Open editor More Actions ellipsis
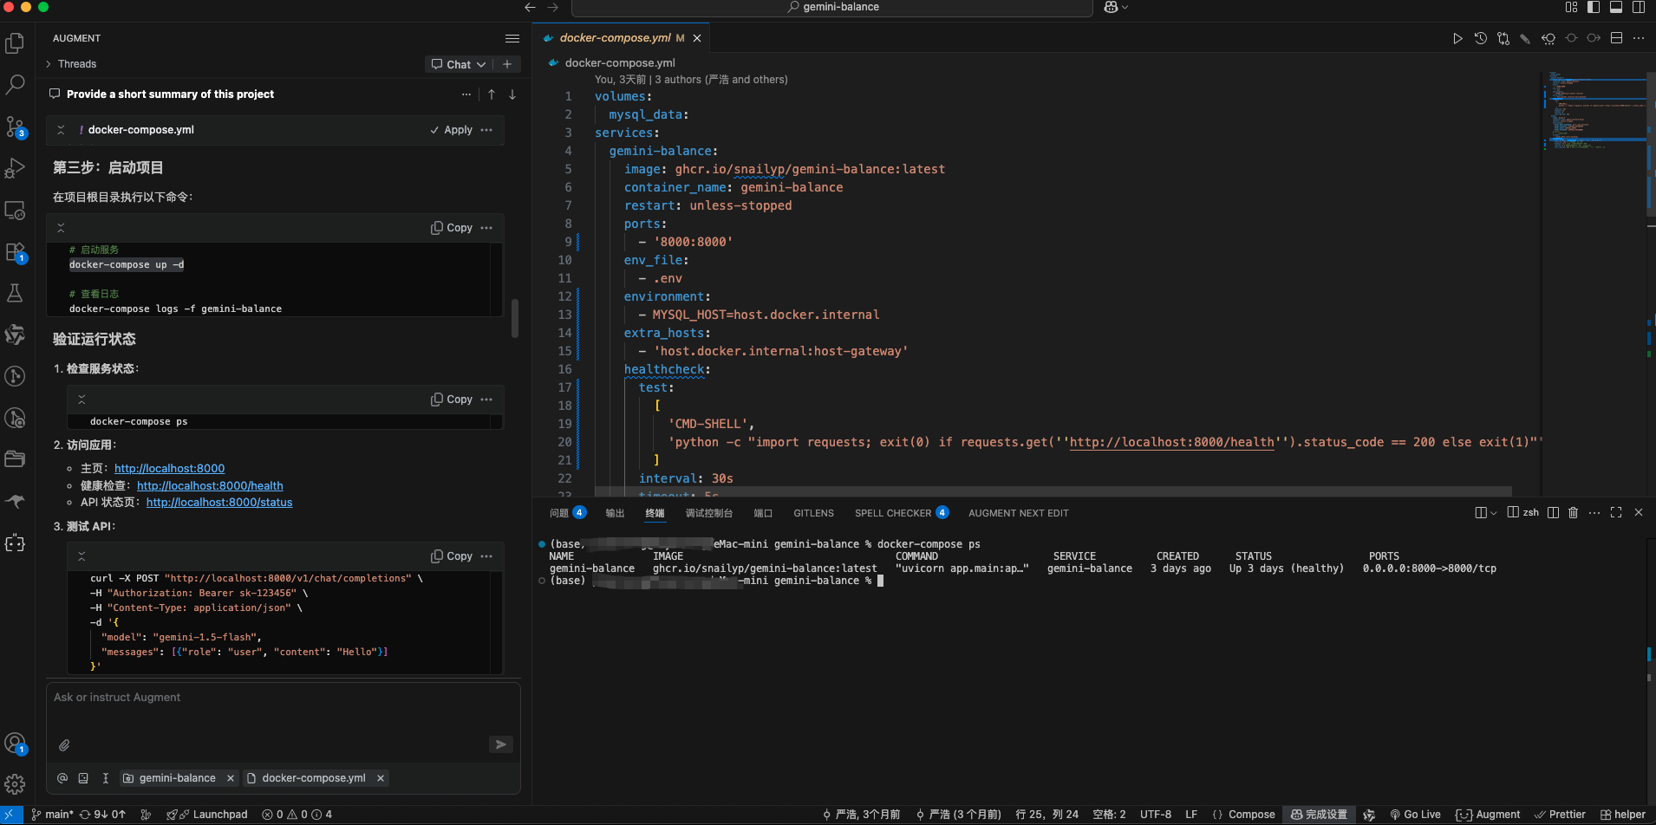 1639,38
